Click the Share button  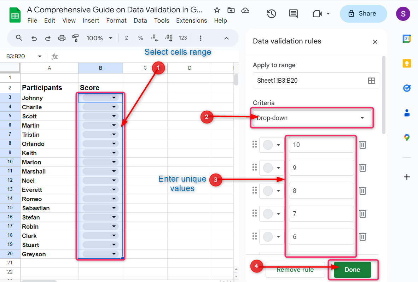click(x=363, y=14)
